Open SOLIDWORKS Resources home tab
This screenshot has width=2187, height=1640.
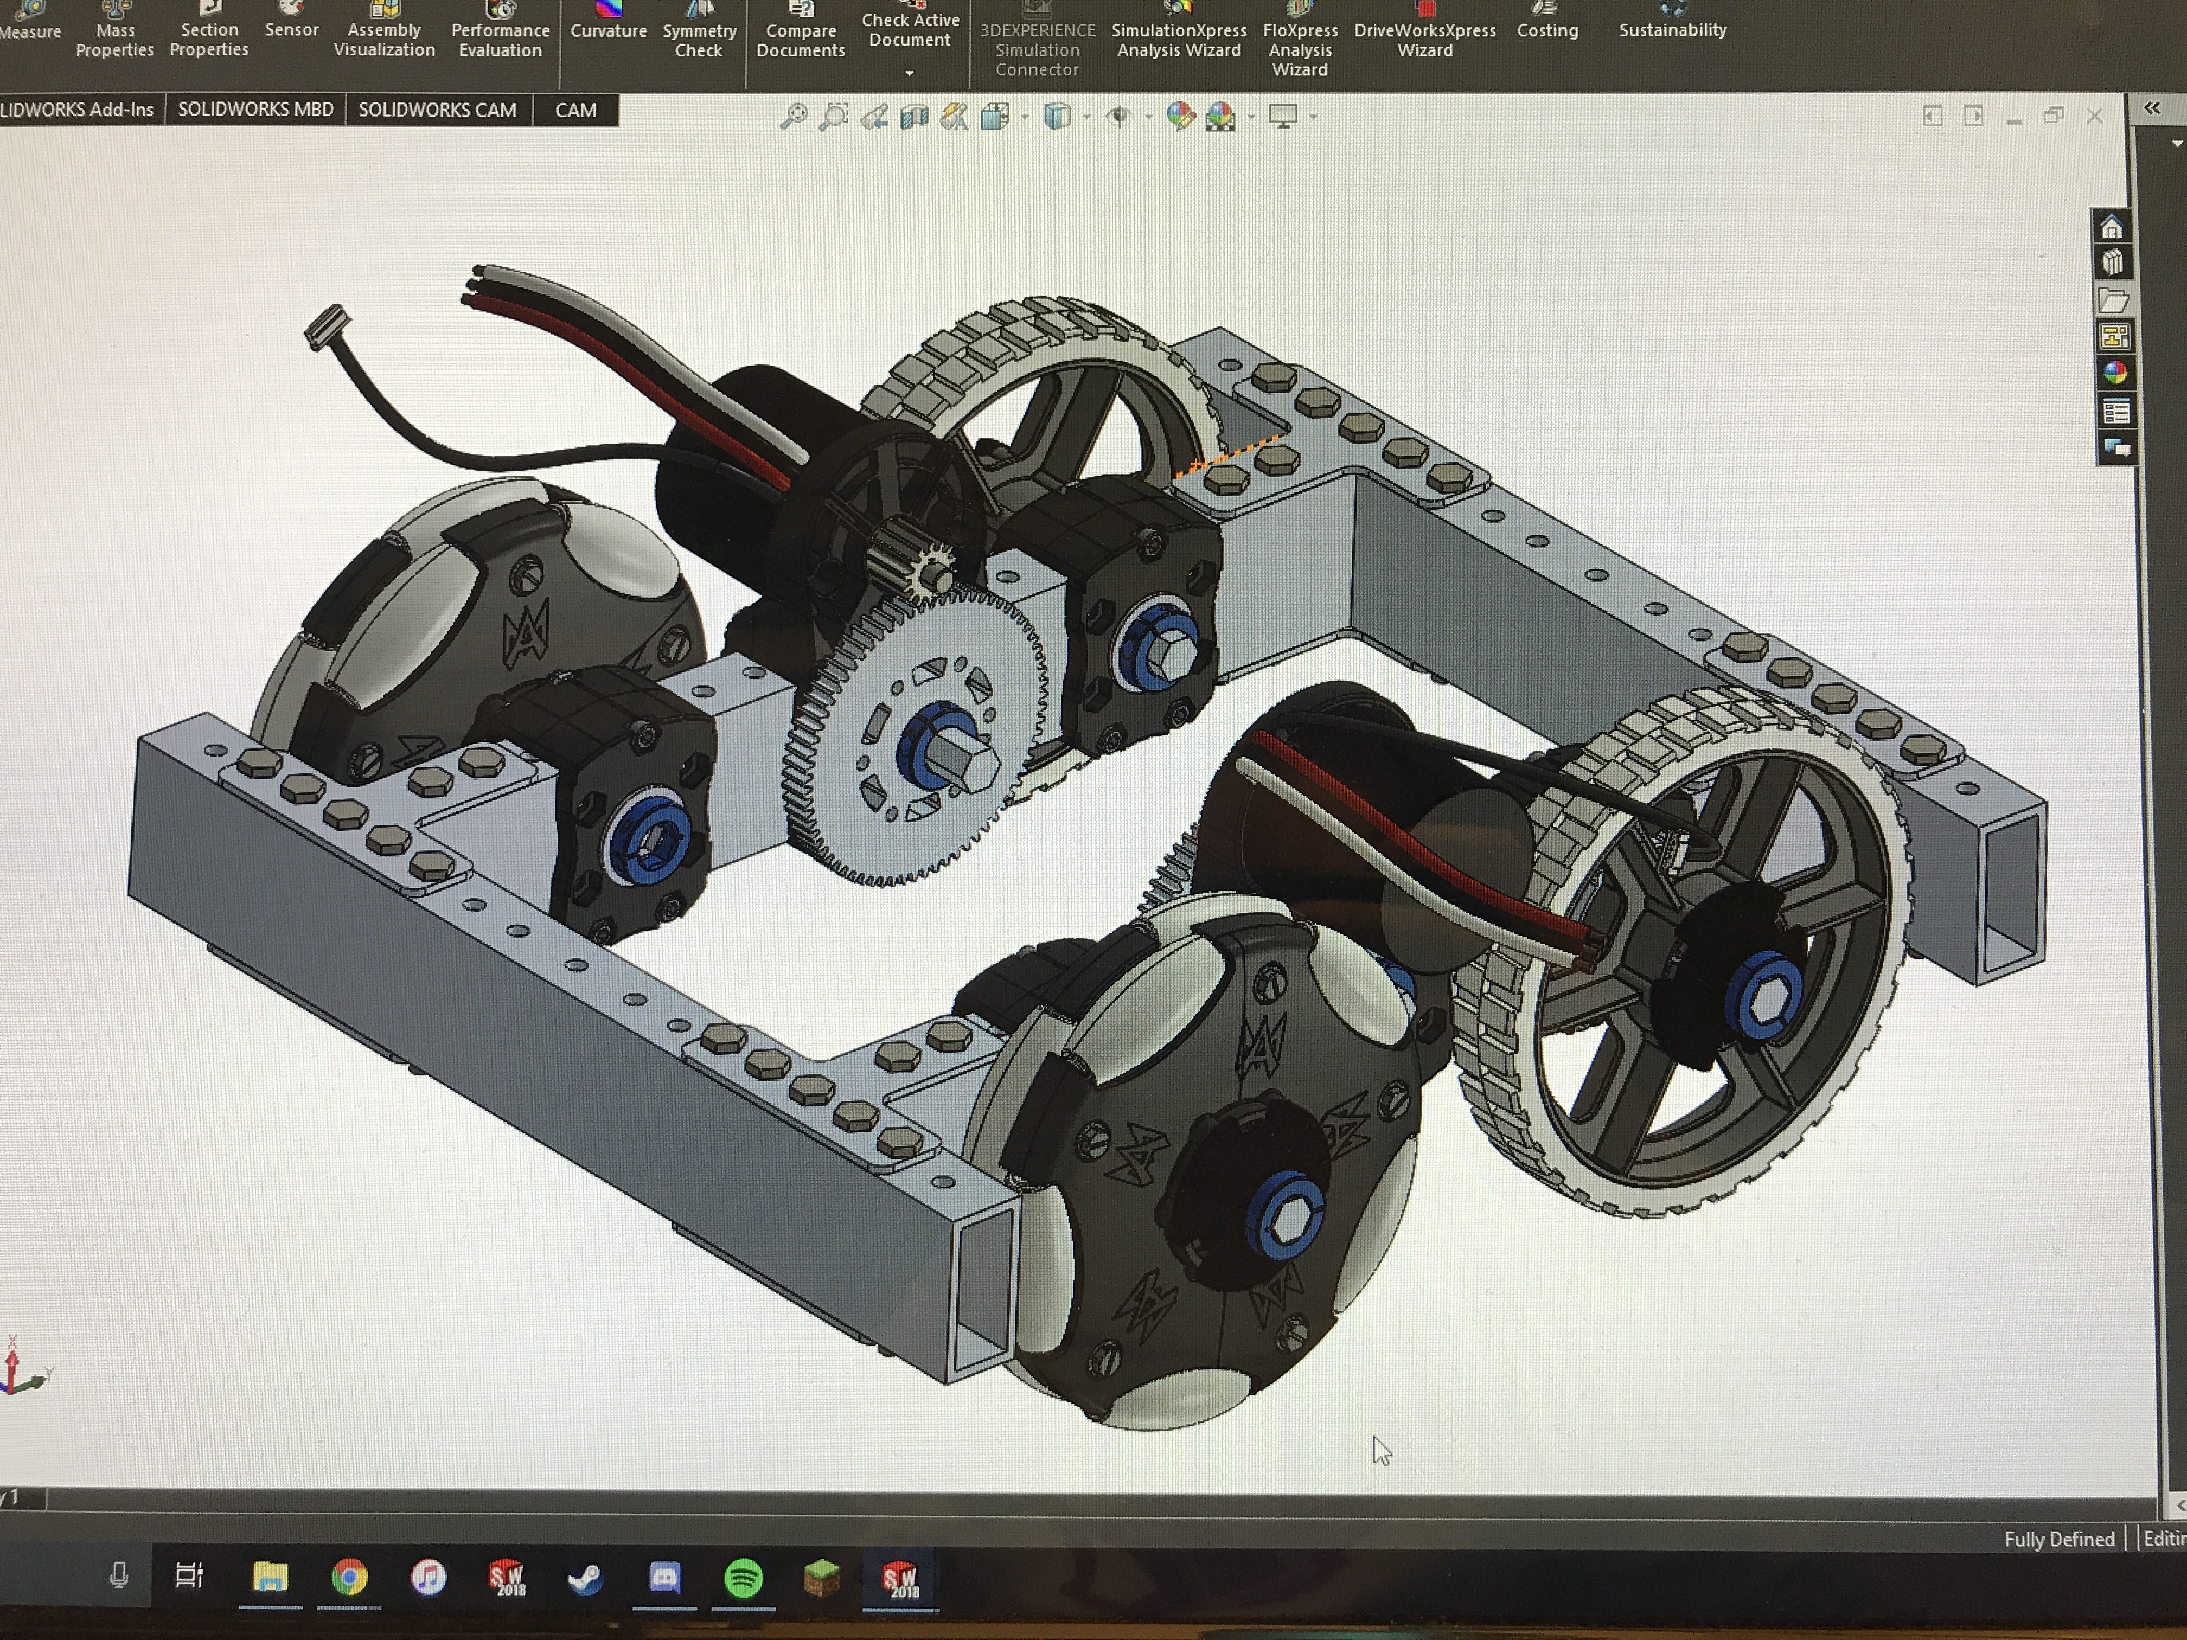point(2112,227)
